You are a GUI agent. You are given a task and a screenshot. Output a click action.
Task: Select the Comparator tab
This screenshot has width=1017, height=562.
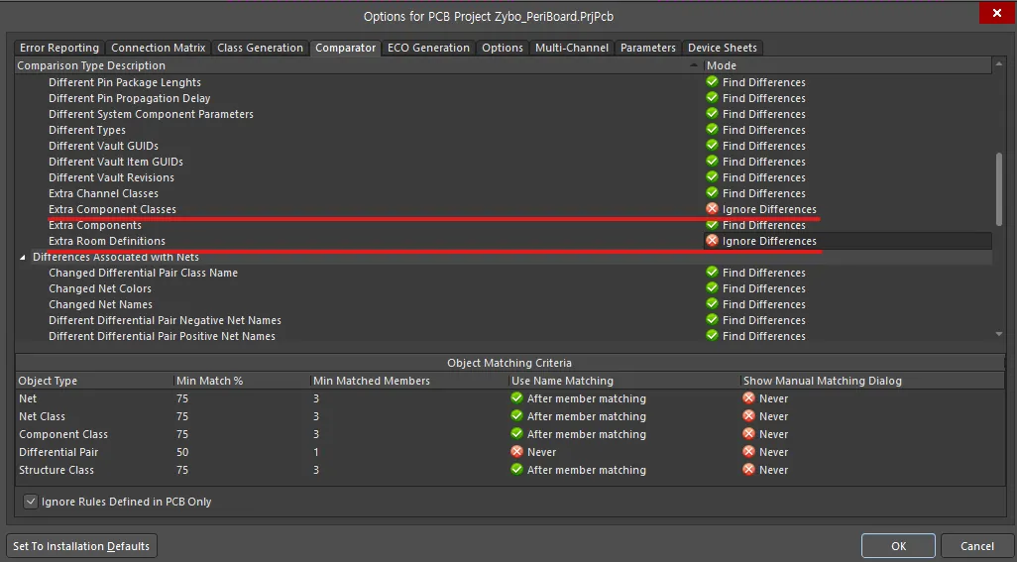pyautogui.click(x=345, y=48)
